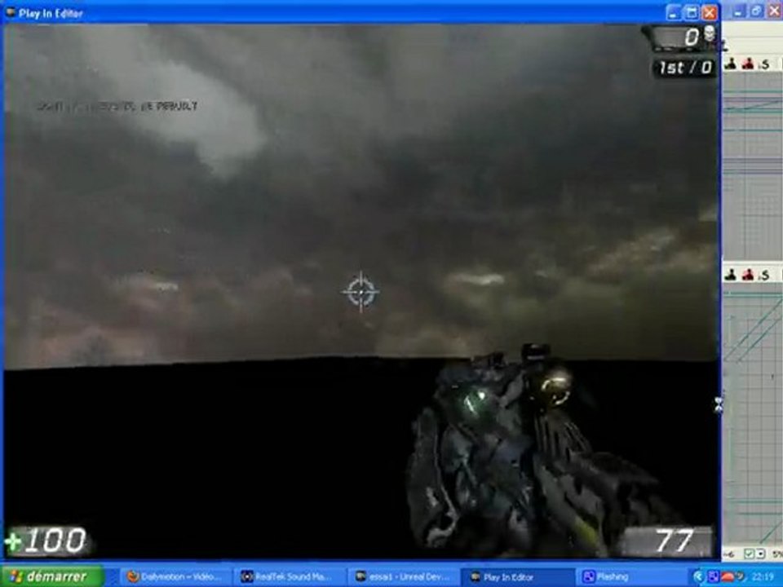The height and width of the screenshot is (587, 783).
Task: Minimize the Unreal editor window behind
Action: (x=738, y=11)
